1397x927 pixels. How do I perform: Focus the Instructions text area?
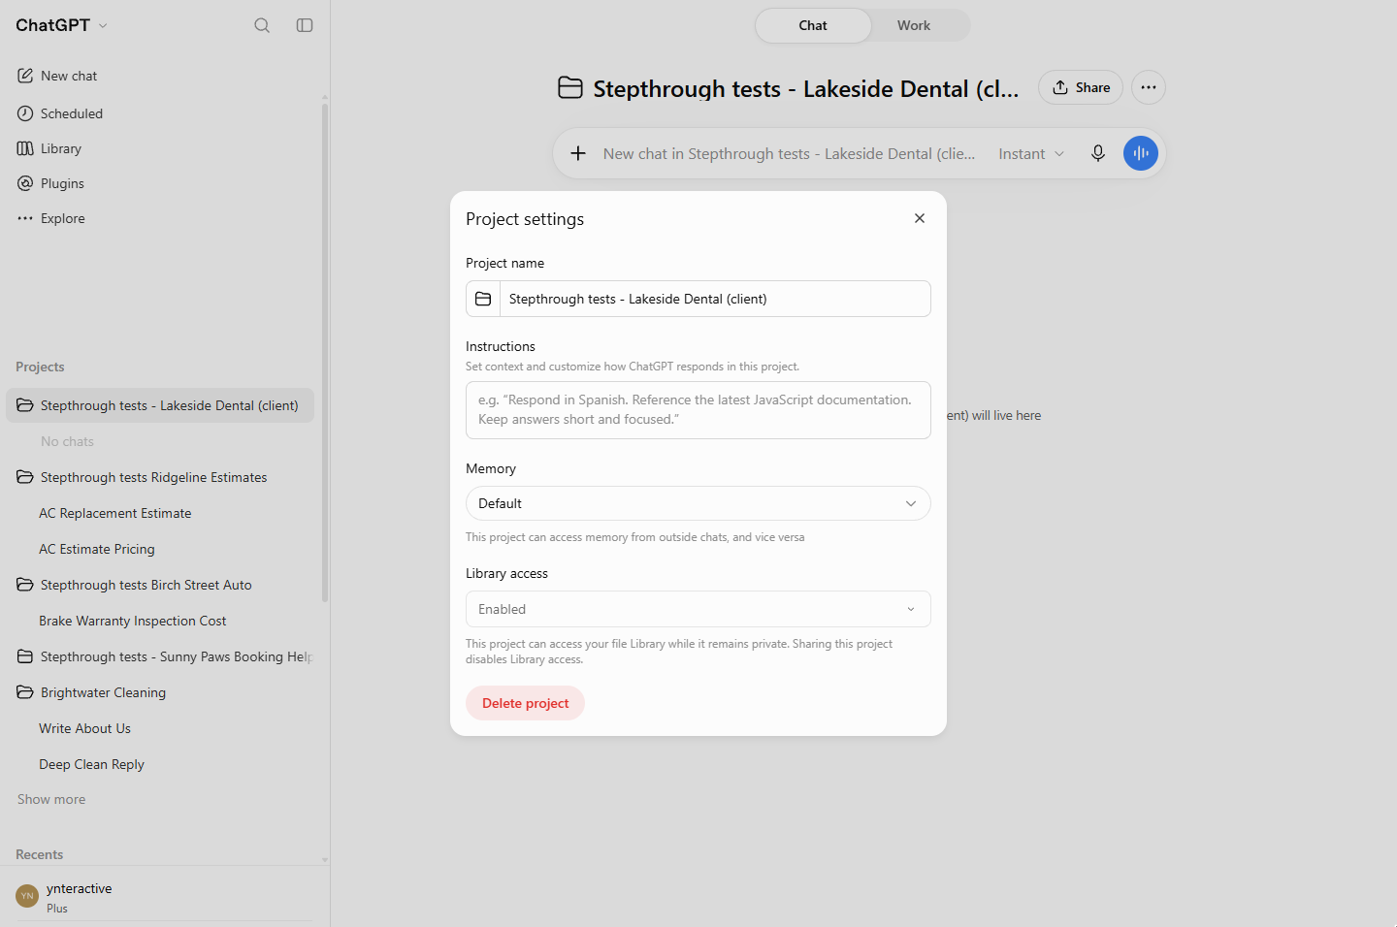[698, 410]
